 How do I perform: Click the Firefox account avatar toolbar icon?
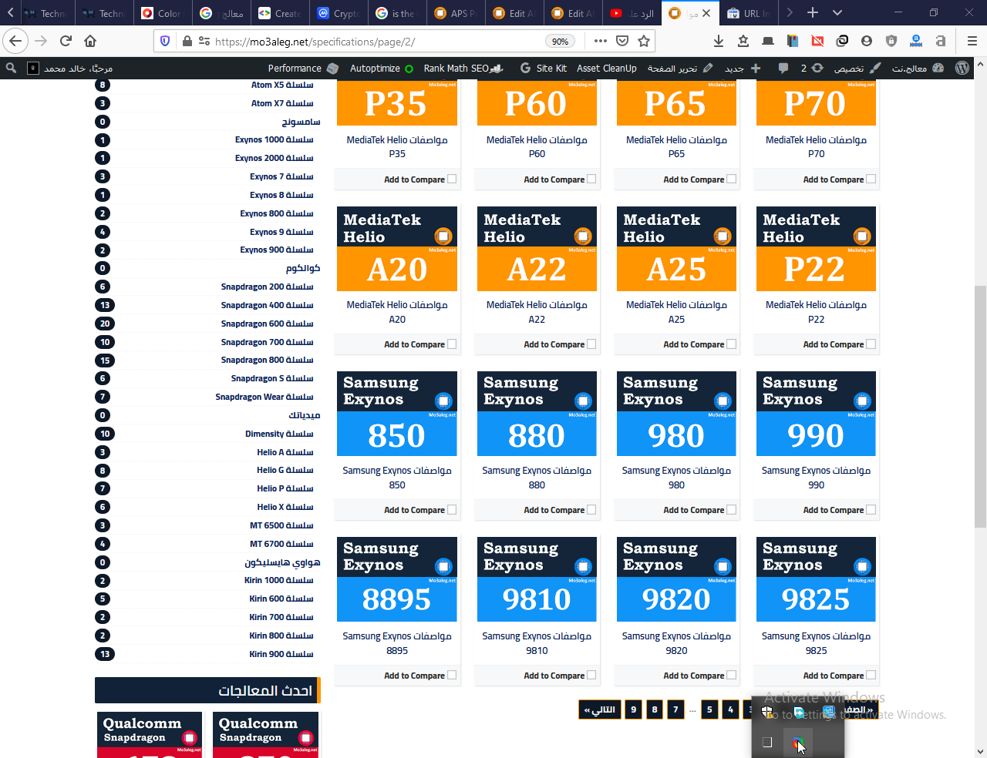(867, 41)
